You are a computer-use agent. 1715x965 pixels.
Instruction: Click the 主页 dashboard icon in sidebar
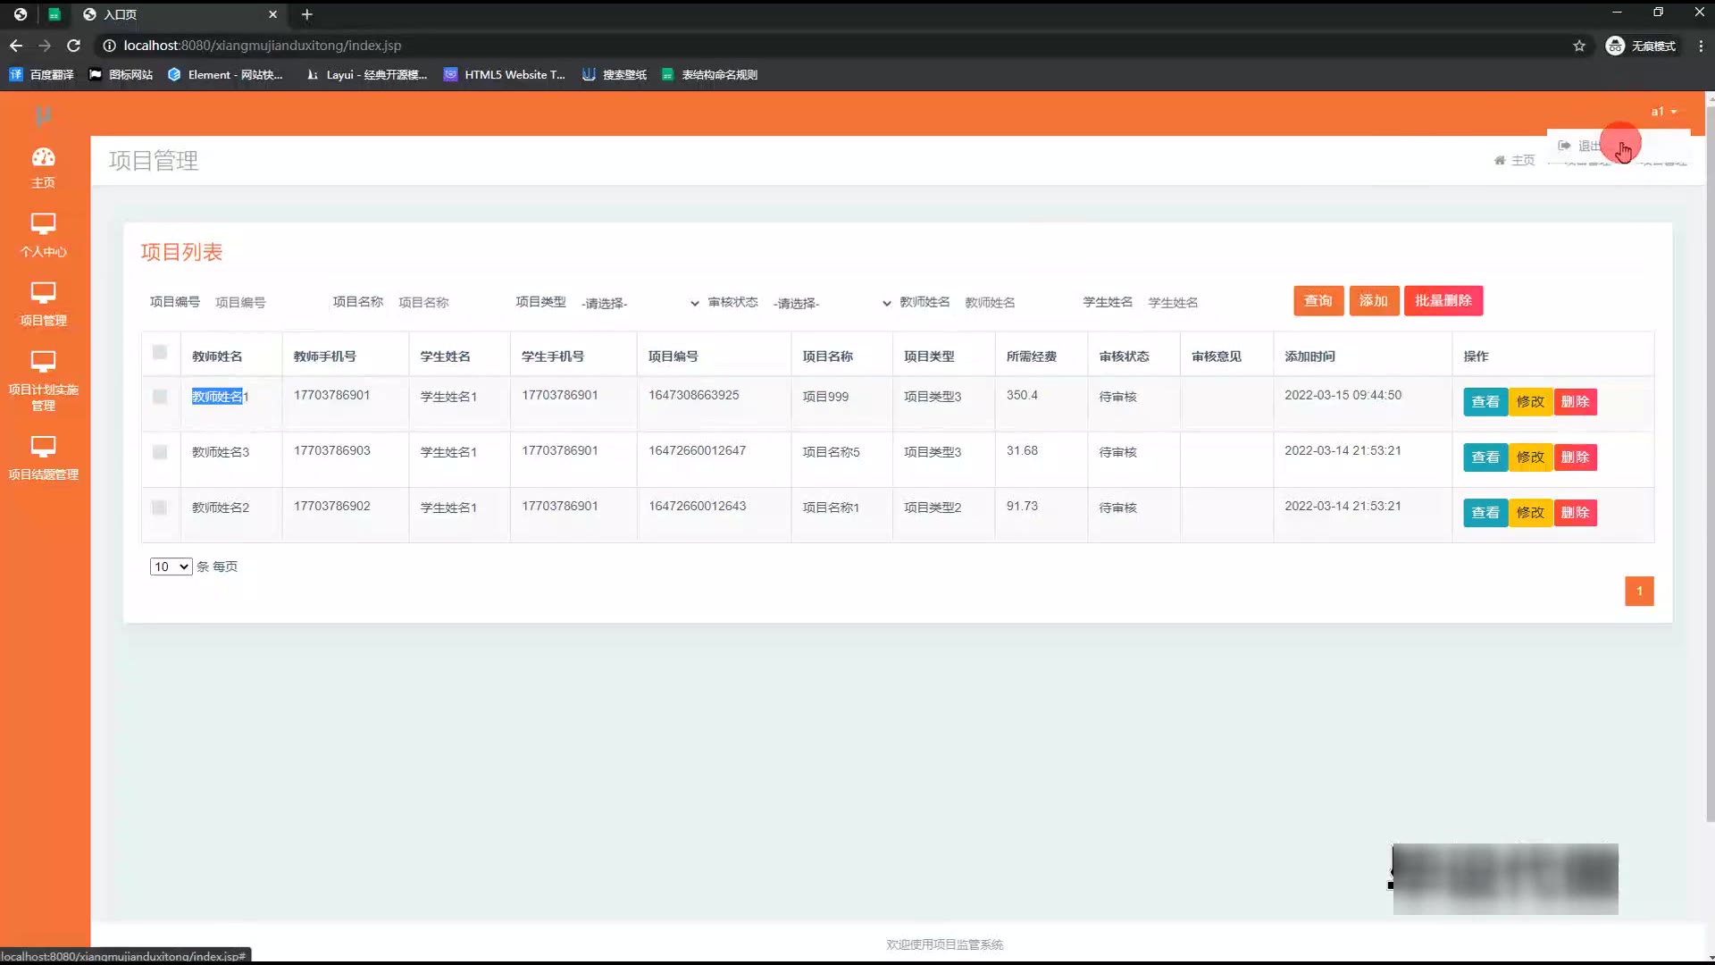(x=43, y=157)
